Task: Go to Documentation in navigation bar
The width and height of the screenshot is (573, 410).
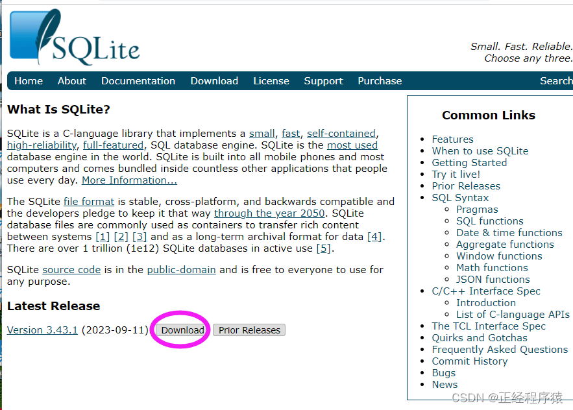Action: click(x=138, y=80)
